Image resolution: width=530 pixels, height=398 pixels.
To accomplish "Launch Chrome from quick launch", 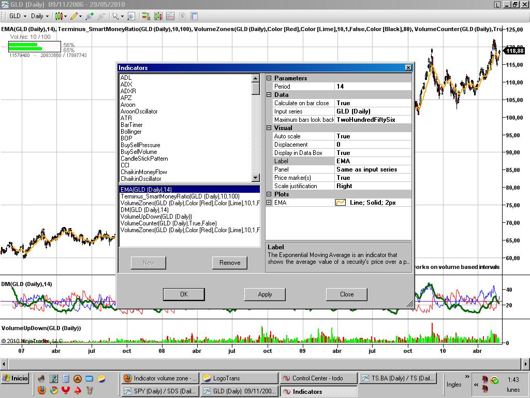I will [54, 390].
